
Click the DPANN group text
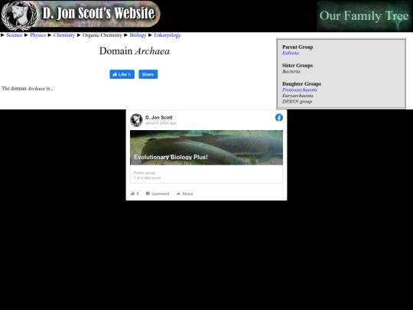297,102
